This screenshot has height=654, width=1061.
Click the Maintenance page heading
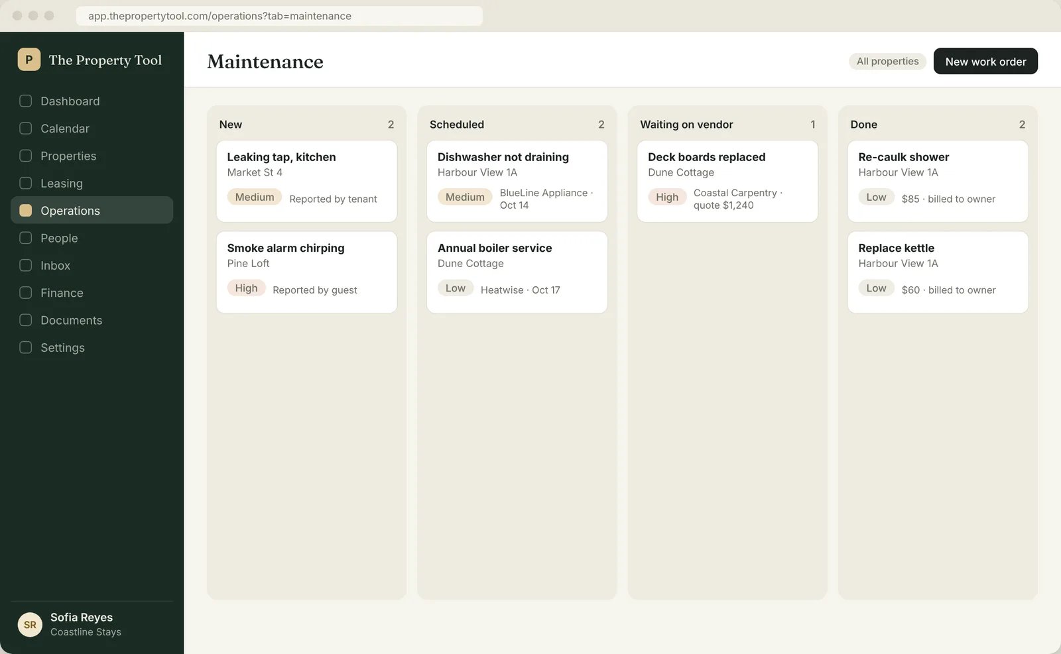tap(265, 62)
